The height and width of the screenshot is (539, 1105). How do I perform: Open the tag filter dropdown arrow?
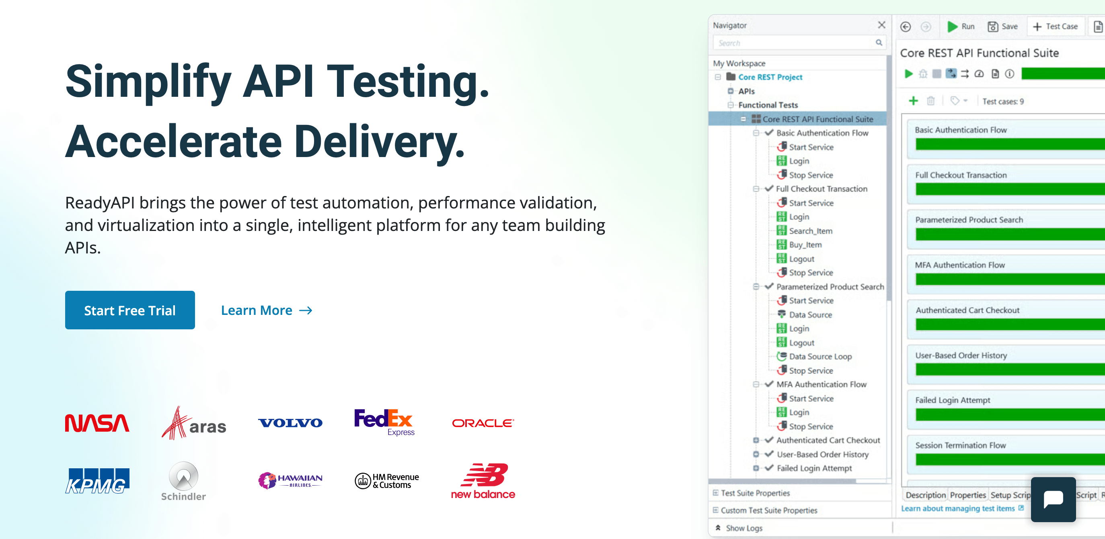[965, 101]
